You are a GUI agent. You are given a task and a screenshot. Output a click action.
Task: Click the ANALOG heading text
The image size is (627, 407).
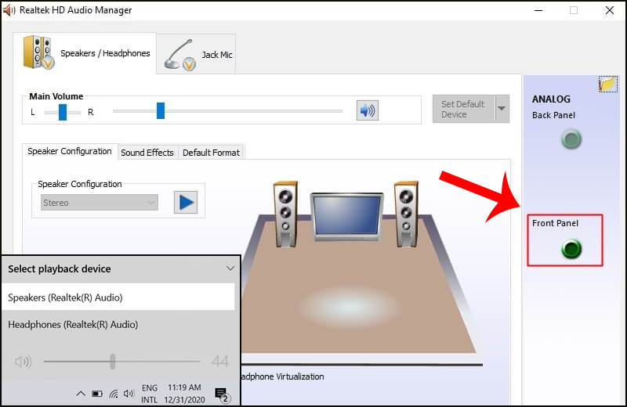click(x=551, y=99)
